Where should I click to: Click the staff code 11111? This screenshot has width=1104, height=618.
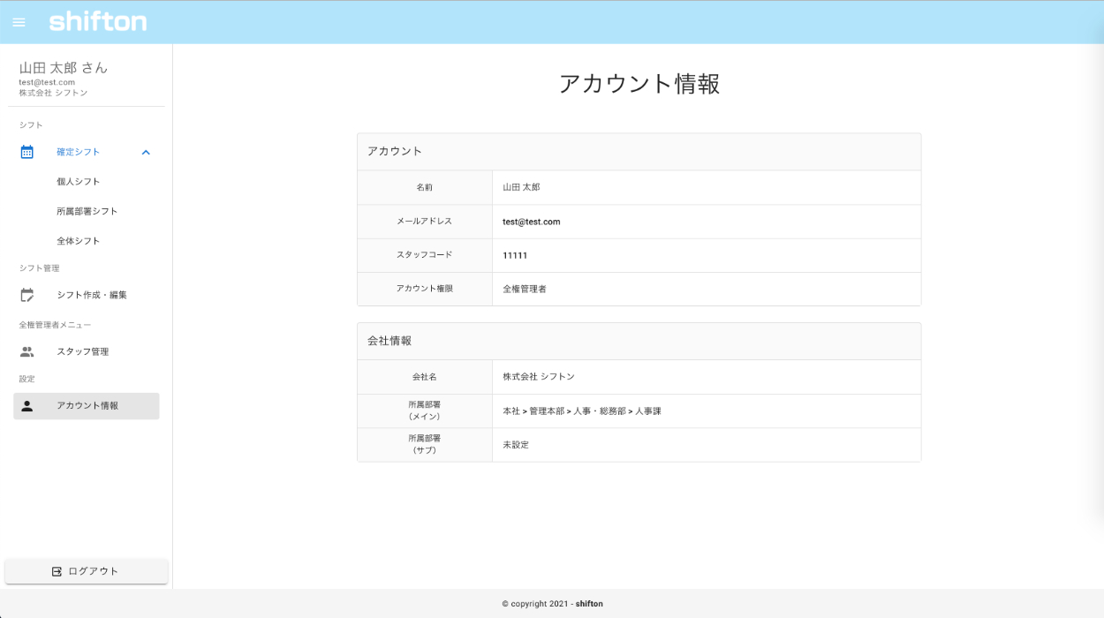tap(515, 255)
